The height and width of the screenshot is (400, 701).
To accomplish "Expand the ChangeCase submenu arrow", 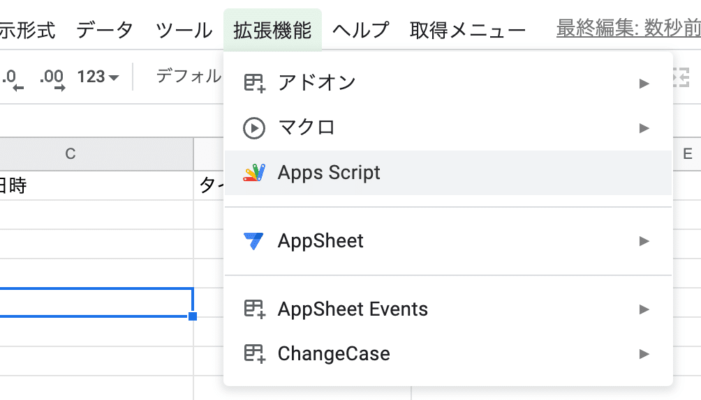I will (644, 354).
